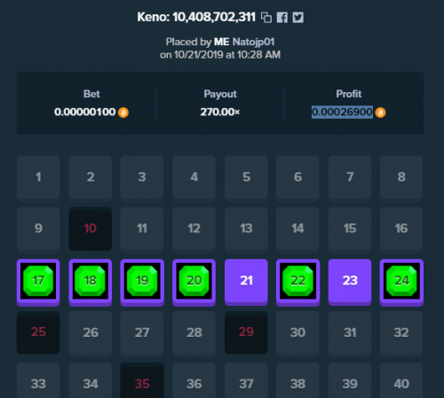Share the bet on Twitter
The height and width of the screenshot is (398, 444).
tap(298, 18)
